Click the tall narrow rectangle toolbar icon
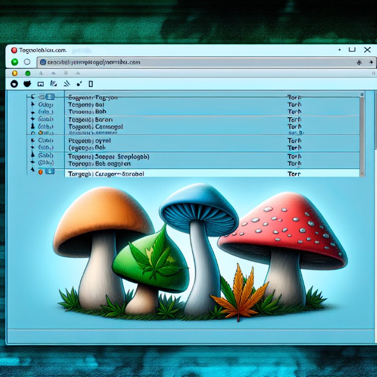Screen dimensions: 377x377 click(x=90, y=84)
